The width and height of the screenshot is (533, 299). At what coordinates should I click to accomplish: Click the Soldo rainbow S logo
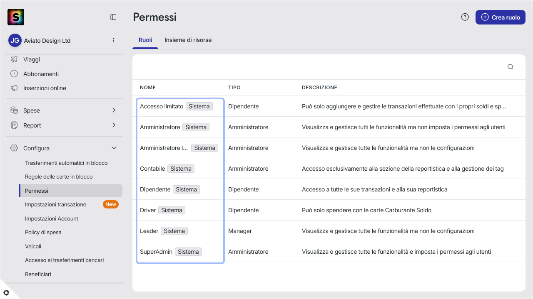(x=16, y=17)
